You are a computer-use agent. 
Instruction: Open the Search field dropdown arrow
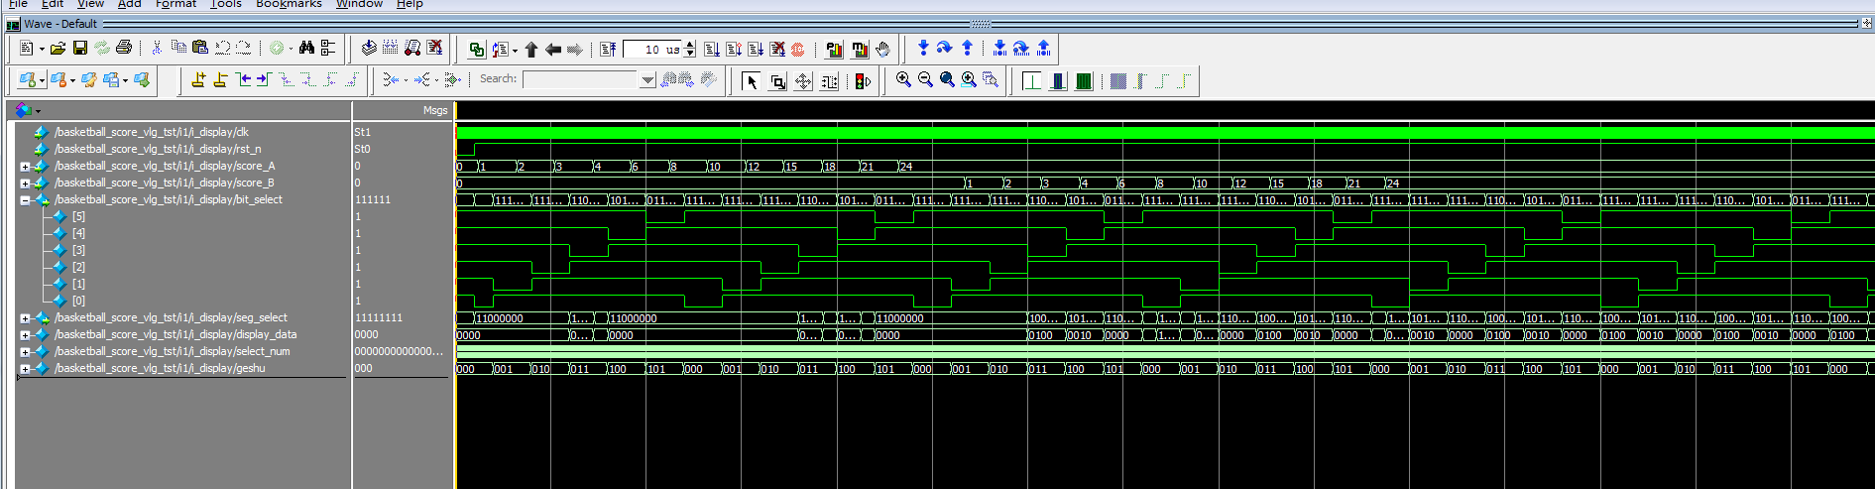click(647, 79)
